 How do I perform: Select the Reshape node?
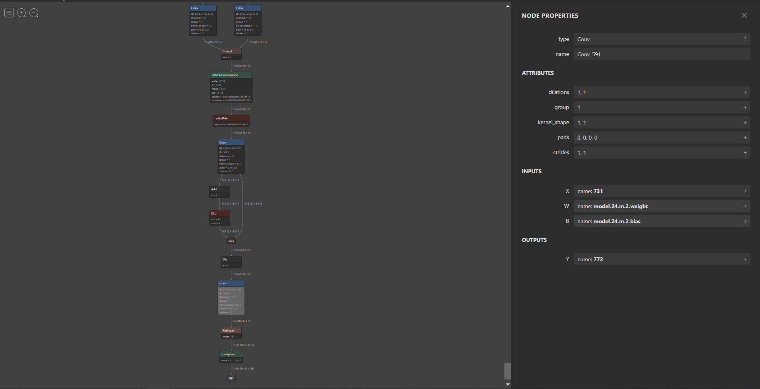pyautogui.click(x=231, y=333)
